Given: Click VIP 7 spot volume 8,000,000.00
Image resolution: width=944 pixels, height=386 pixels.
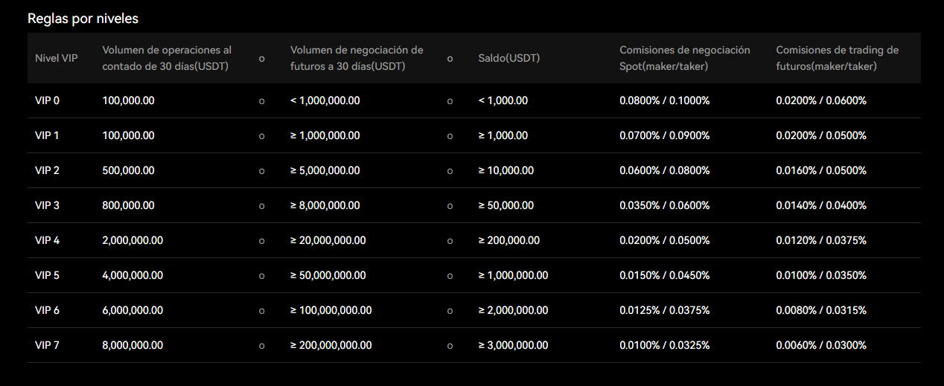Looking at the screenshot, I should click(133, 345).
